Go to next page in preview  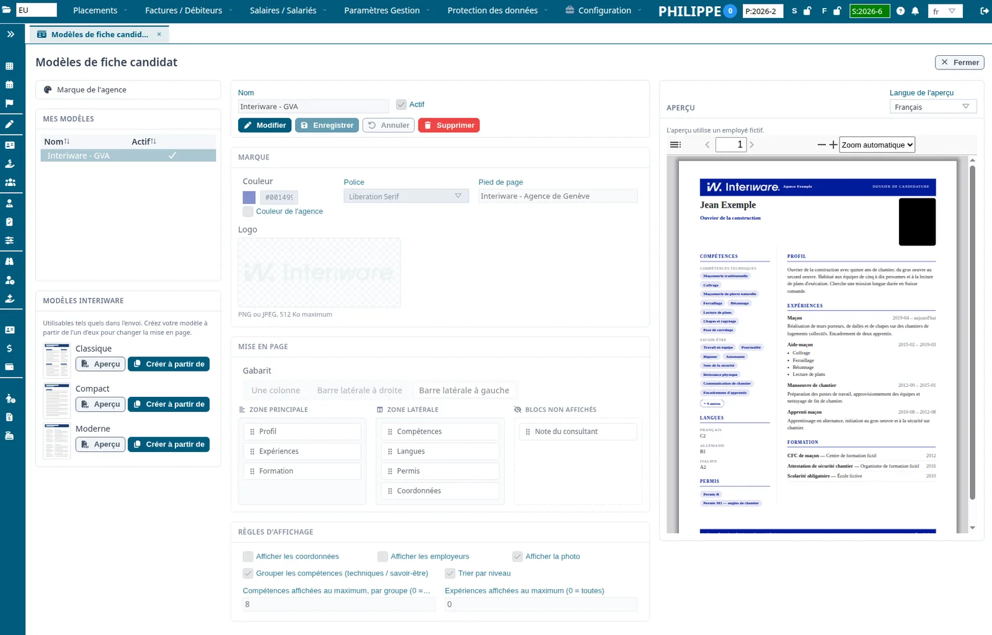(751, 144)
